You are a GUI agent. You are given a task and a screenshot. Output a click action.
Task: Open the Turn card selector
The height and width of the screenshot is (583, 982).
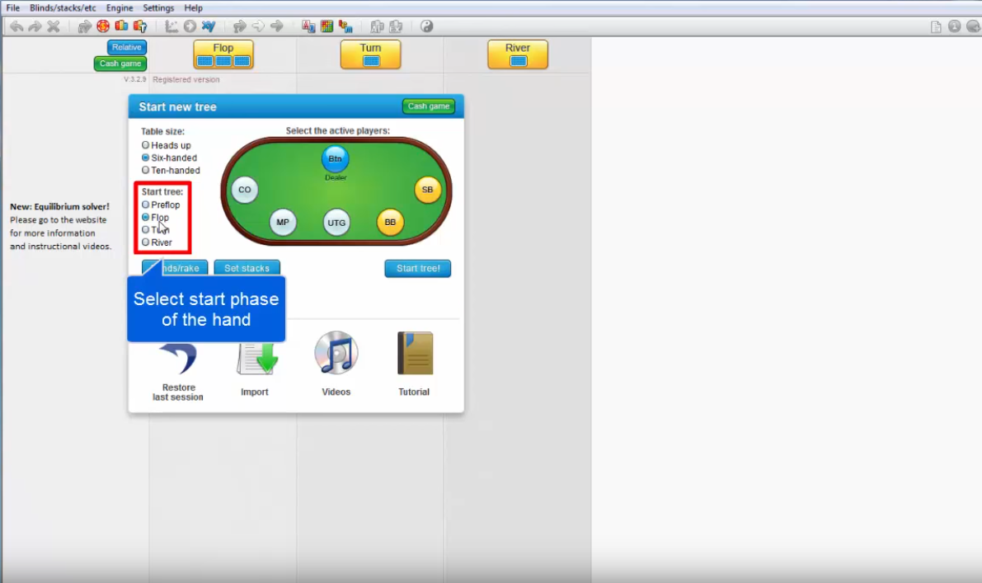370,54
